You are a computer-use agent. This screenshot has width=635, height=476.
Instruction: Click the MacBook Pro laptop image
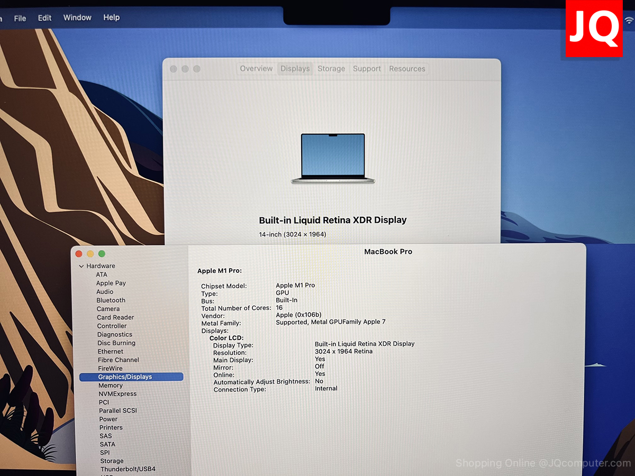click(x=333, y=159)
